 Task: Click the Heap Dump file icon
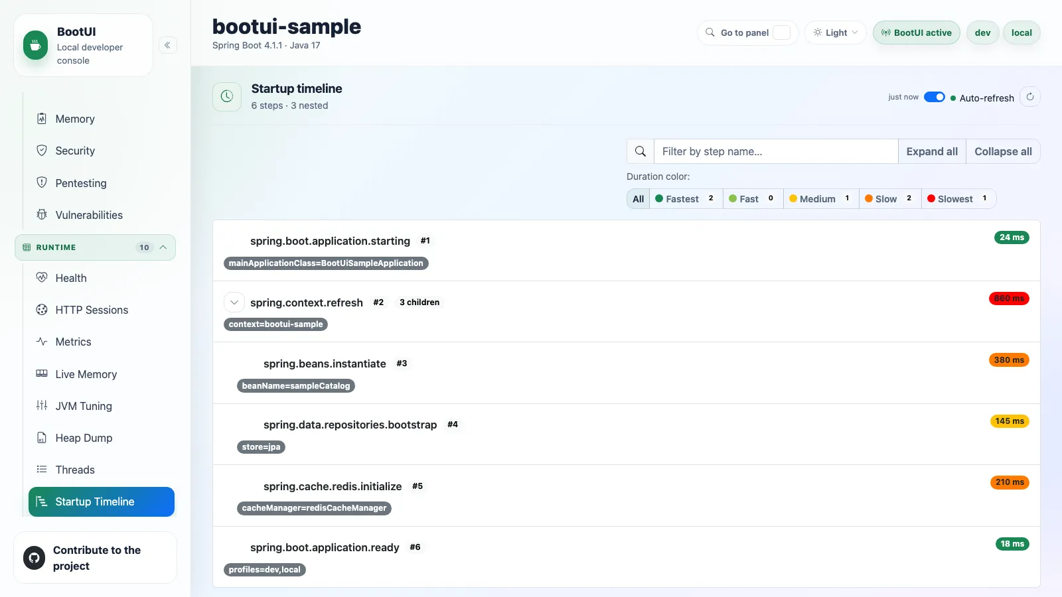click(x=42, y=437)
